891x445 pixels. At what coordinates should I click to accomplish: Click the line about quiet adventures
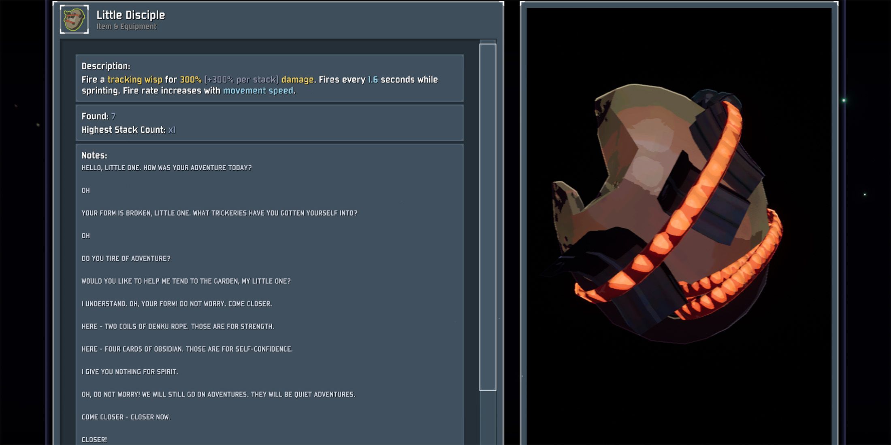click(x=218, y=394)
